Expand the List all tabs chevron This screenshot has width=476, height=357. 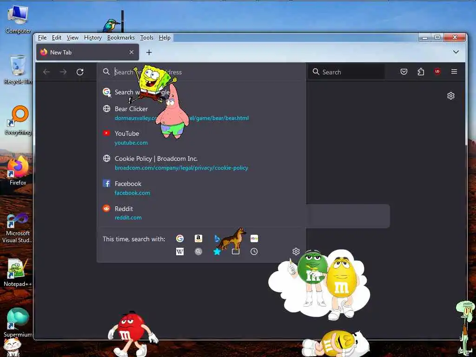click(456, 52)
